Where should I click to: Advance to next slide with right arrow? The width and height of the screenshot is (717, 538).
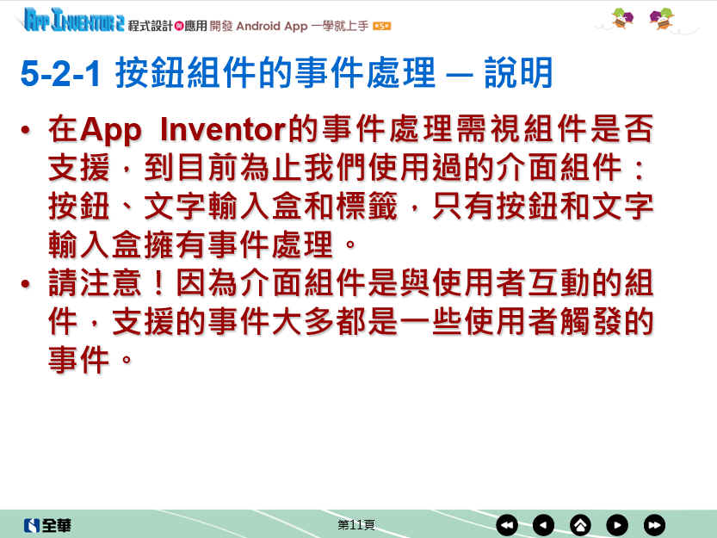(x=617, y=524)
